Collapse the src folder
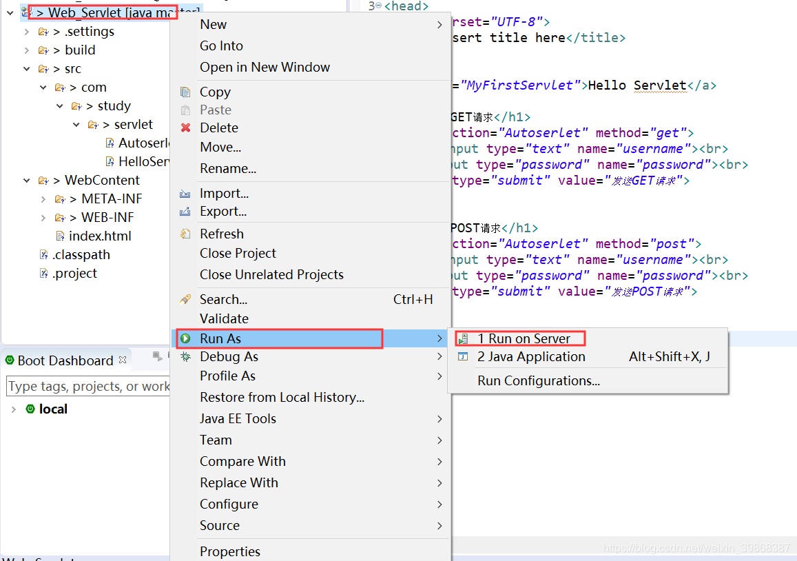 (x=26, y=69)
